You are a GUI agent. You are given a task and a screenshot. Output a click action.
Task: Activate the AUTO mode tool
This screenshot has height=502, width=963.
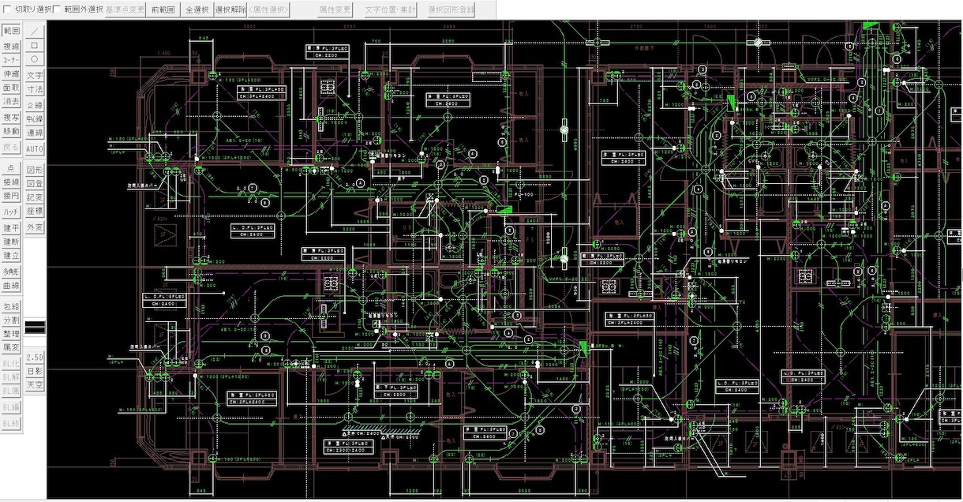35,148
